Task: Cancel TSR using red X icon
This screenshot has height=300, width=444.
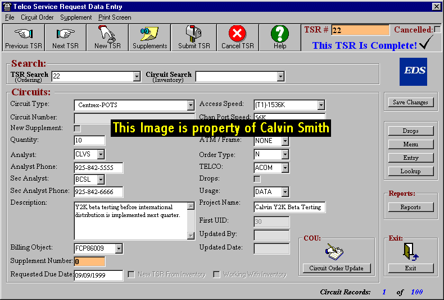Action: pyautogui.click(x=237, y=37)
